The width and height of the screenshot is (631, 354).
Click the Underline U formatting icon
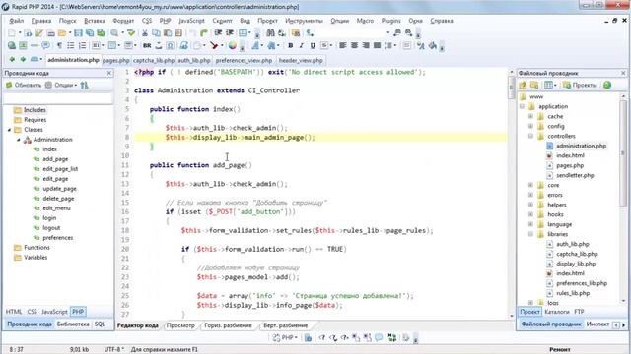313,46
